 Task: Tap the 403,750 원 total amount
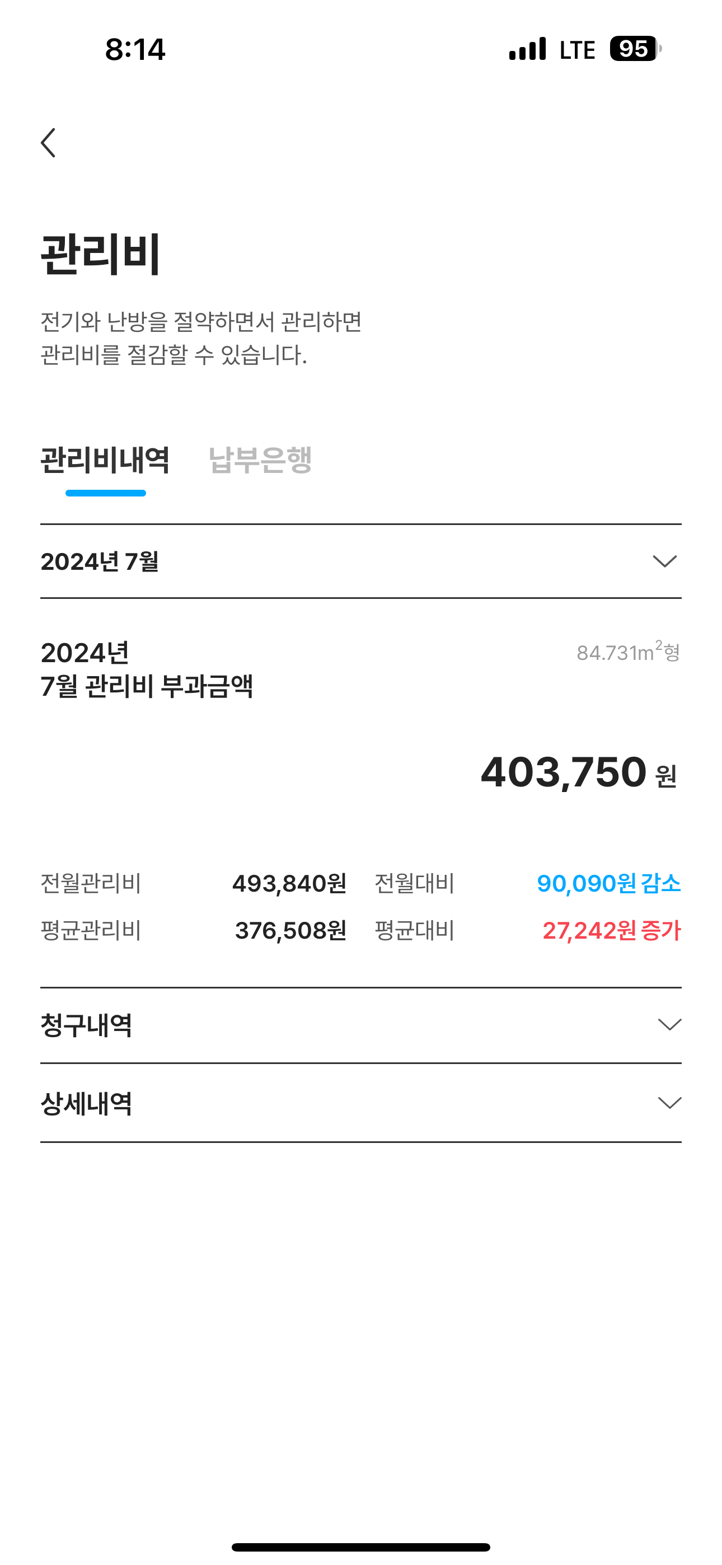pos(578,773)
